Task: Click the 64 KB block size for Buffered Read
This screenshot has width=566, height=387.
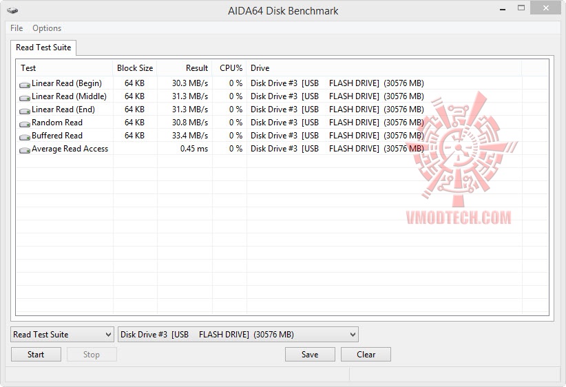Action: [x=135, y=136]
